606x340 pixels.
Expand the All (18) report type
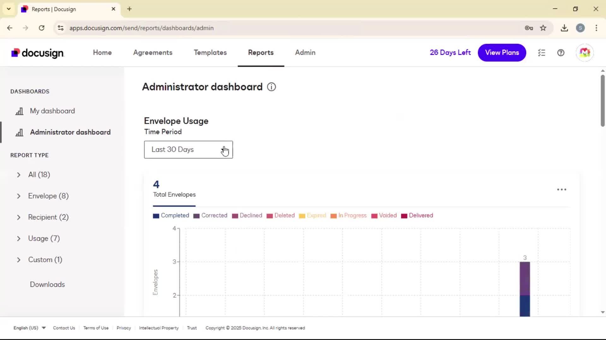(x=19, y=175)
